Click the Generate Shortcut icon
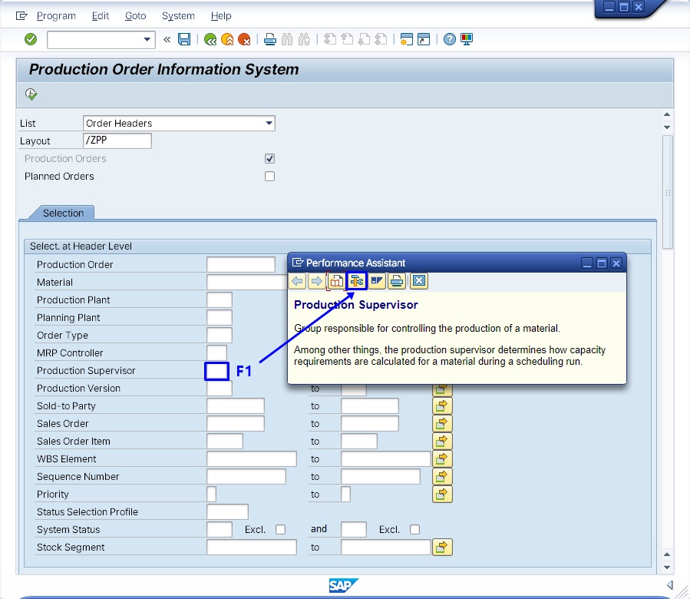Image resolution: width=690 pixels, height=599 pixels. tap(424, 40)
